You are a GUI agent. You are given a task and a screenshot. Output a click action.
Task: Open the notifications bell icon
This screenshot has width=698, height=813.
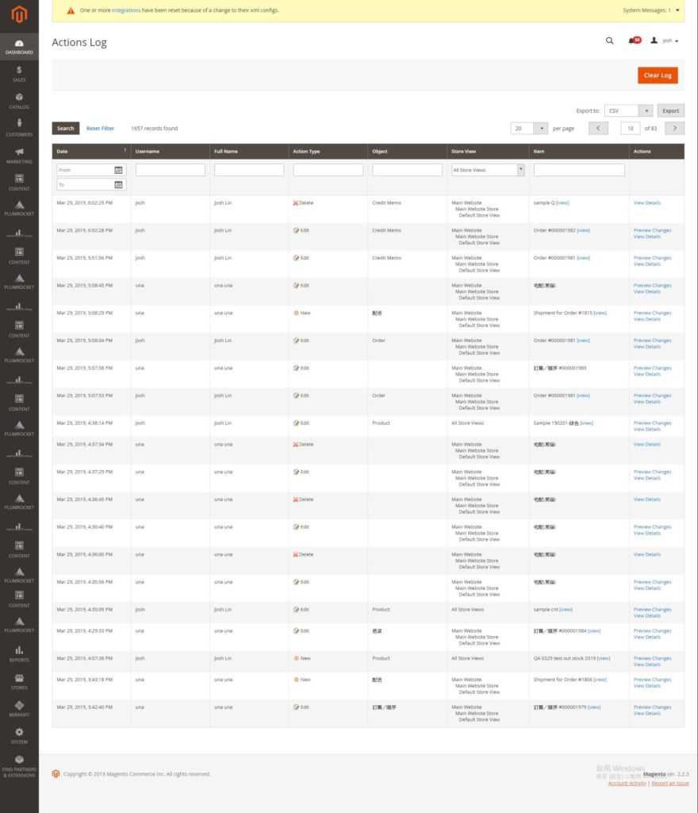633,40
